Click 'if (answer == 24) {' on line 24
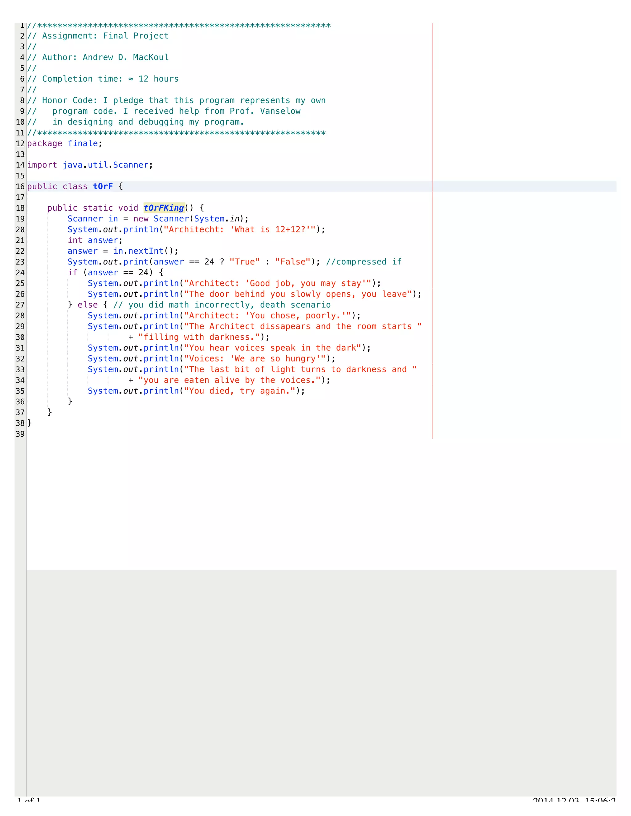The image size is (631, 816). click(x=116, y=273)
